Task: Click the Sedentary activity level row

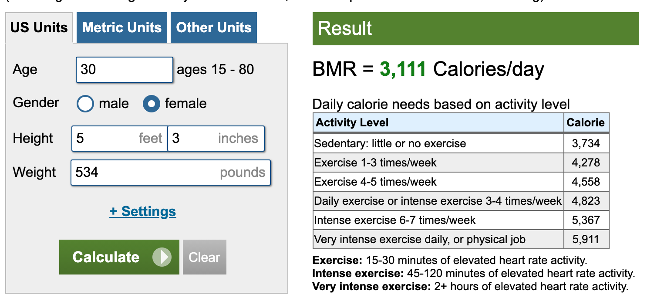Action: coord(461,143)
